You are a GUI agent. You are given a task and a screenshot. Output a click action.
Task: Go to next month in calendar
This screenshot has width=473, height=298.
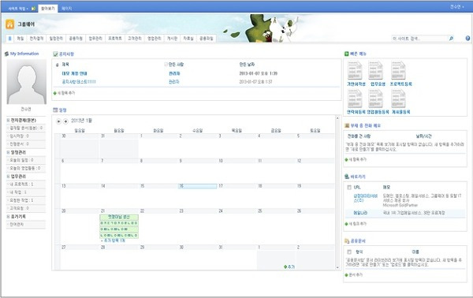pyautogui.click(x=65, y=121)
